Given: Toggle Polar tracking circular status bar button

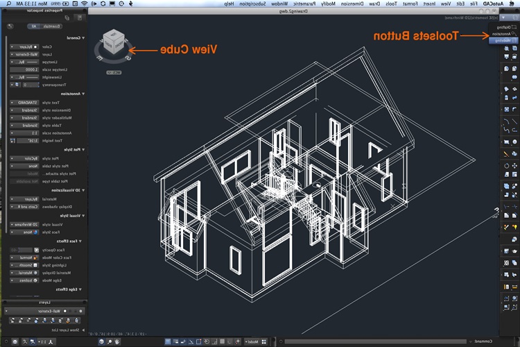Looking at the screenshot, I should coord(207,341).
